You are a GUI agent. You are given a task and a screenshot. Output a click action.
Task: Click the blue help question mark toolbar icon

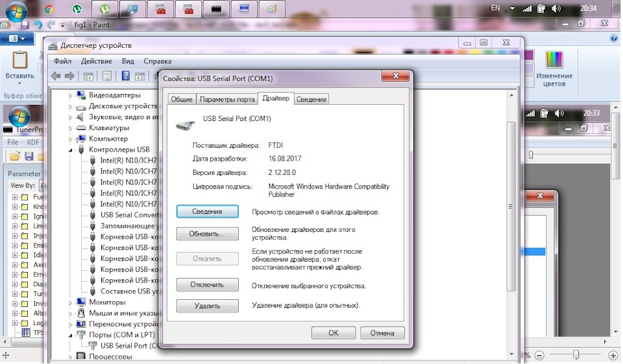(125, 76)
